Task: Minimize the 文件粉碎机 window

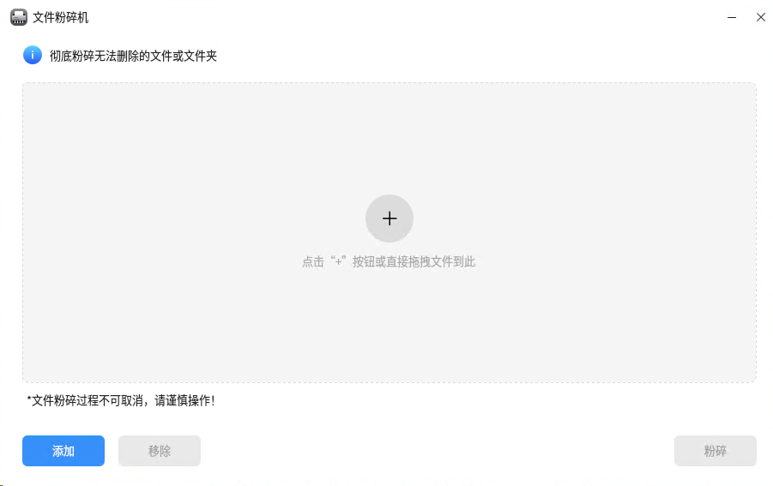Action: click(732, 17)
